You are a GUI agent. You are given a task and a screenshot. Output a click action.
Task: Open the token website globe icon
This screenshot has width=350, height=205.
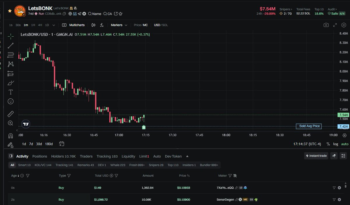coord(70,14)
